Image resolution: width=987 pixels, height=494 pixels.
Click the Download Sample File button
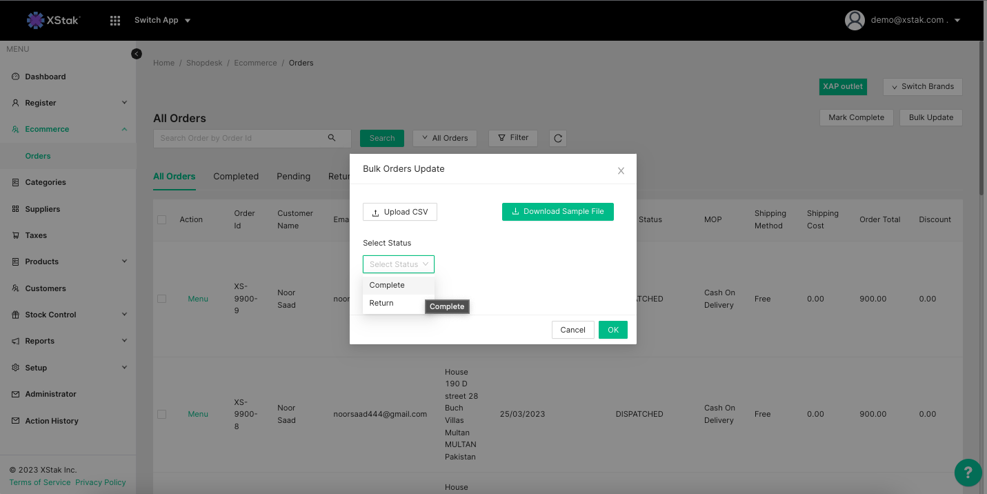click(557, 212)
